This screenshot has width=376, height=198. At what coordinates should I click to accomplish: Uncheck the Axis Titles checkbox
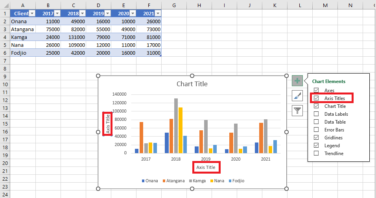point(316,98)
